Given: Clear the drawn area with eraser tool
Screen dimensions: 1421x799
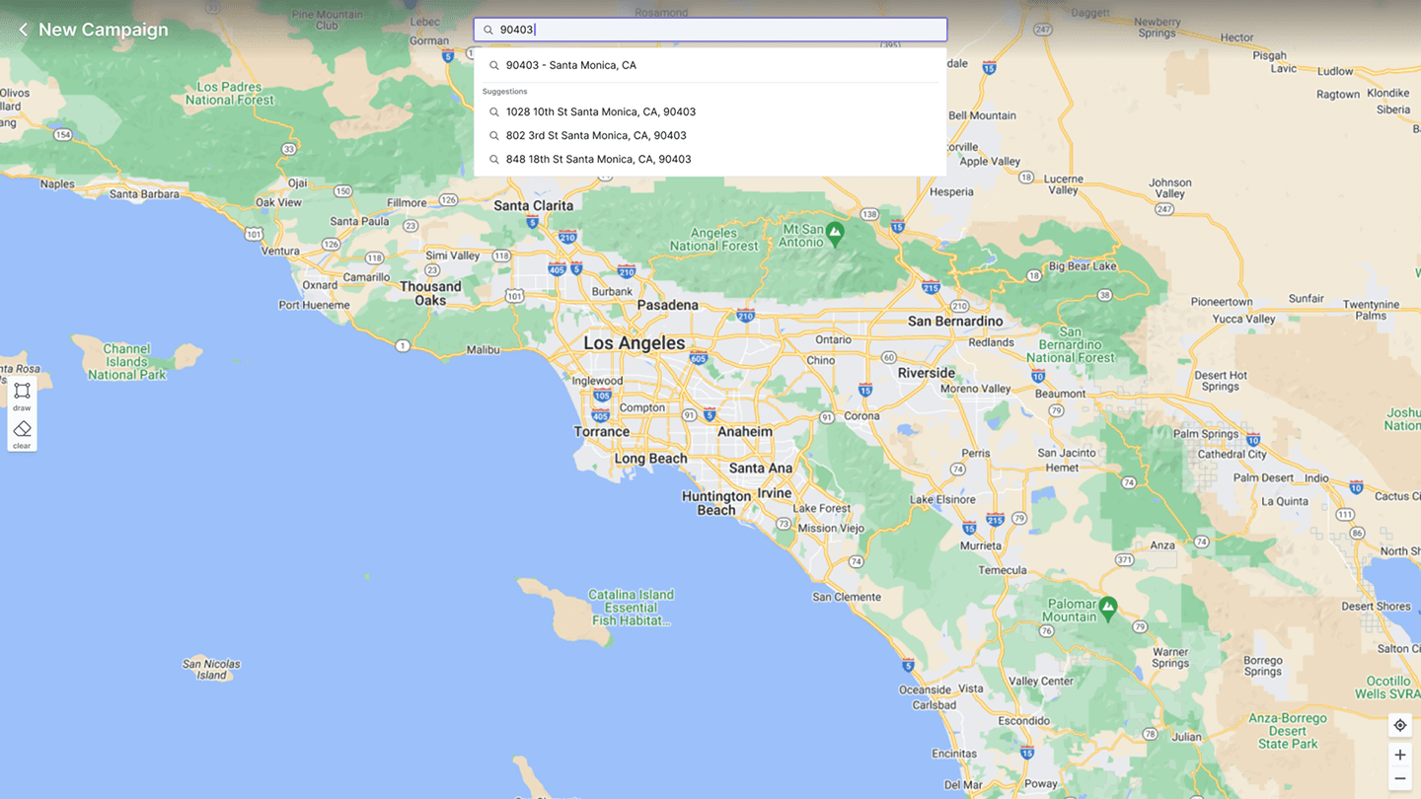Looking at the screenshot, I should click(22, 433).
